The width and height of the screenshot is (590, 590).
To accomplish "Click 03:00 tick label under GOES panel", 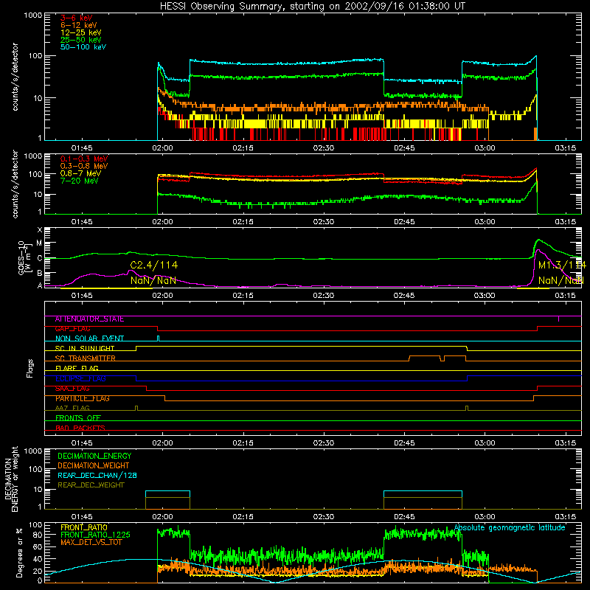I will (485, 296).
